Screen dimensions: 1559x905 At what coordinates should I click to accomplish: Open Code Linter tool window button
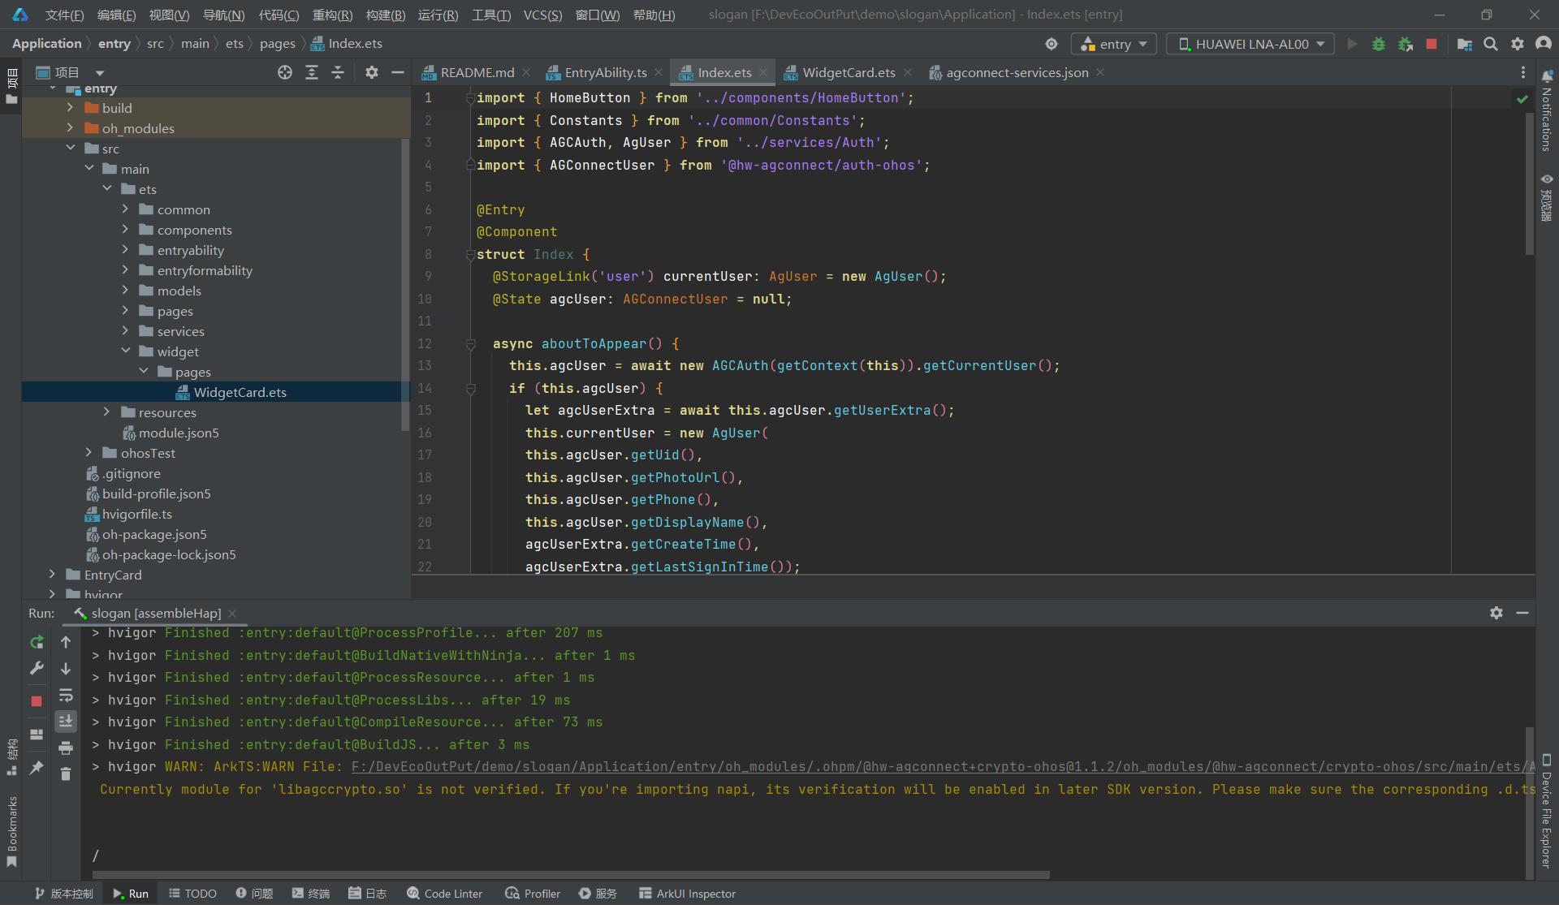point(445,893)
